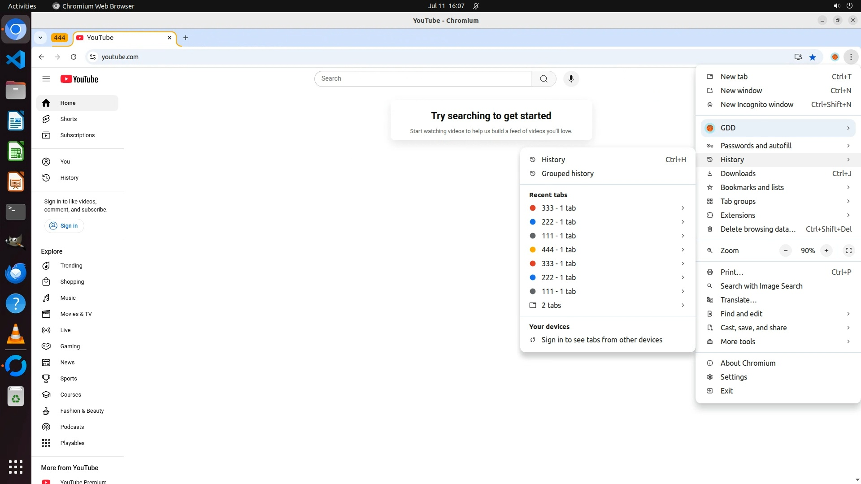Click the YouTube search magnifier button
This screenshot has width=861, height=484.
[x=544, y=79]
